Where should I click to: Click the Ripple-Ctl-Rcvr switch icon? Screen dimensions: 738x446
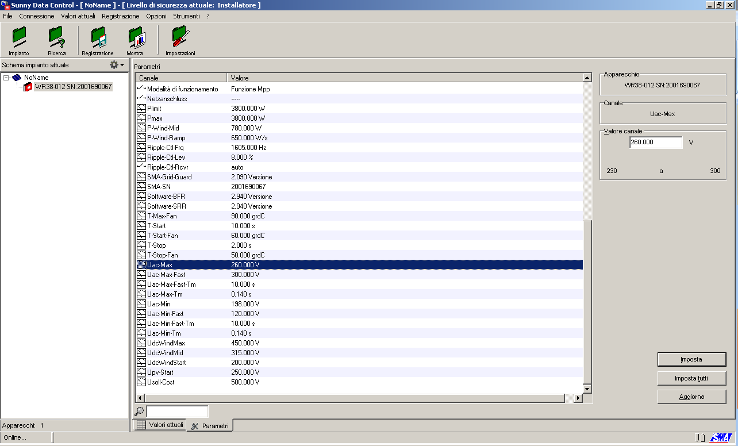click(141, 167)
